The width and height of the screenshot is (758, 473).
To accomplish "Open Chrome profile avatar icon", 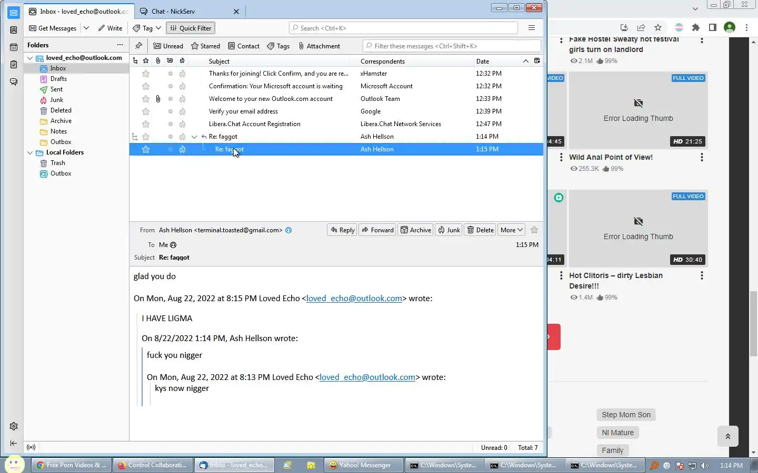I will pyautogui.click(x=730, y=28).
